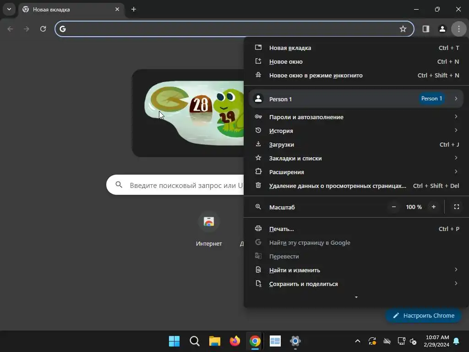This screenshot has width=469, height=352.
Task: Choose Печать… menu item
Action: [x=356, y=229]
